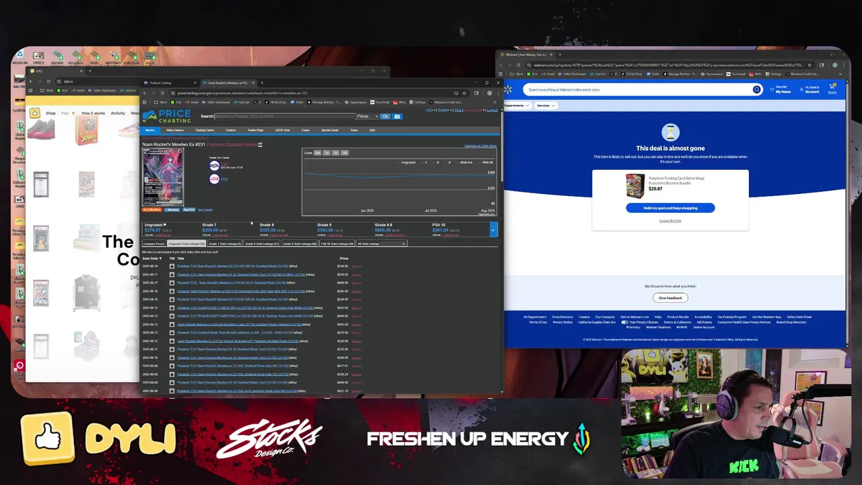Open the All Sold Listings dropdown

[x=382, y=244]
